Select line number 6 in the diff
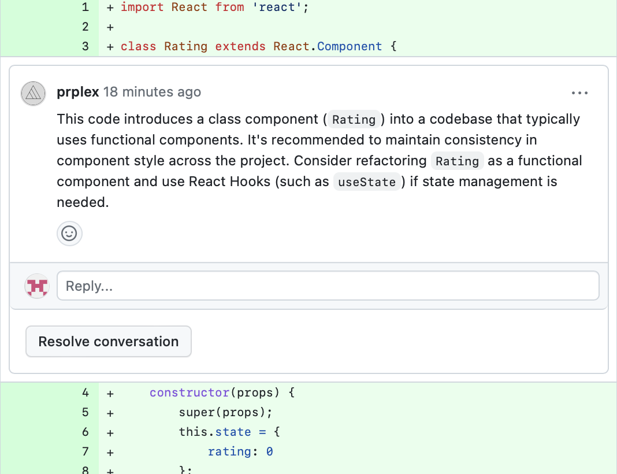The height and width of the screenshot is (474, 617). 86,432
